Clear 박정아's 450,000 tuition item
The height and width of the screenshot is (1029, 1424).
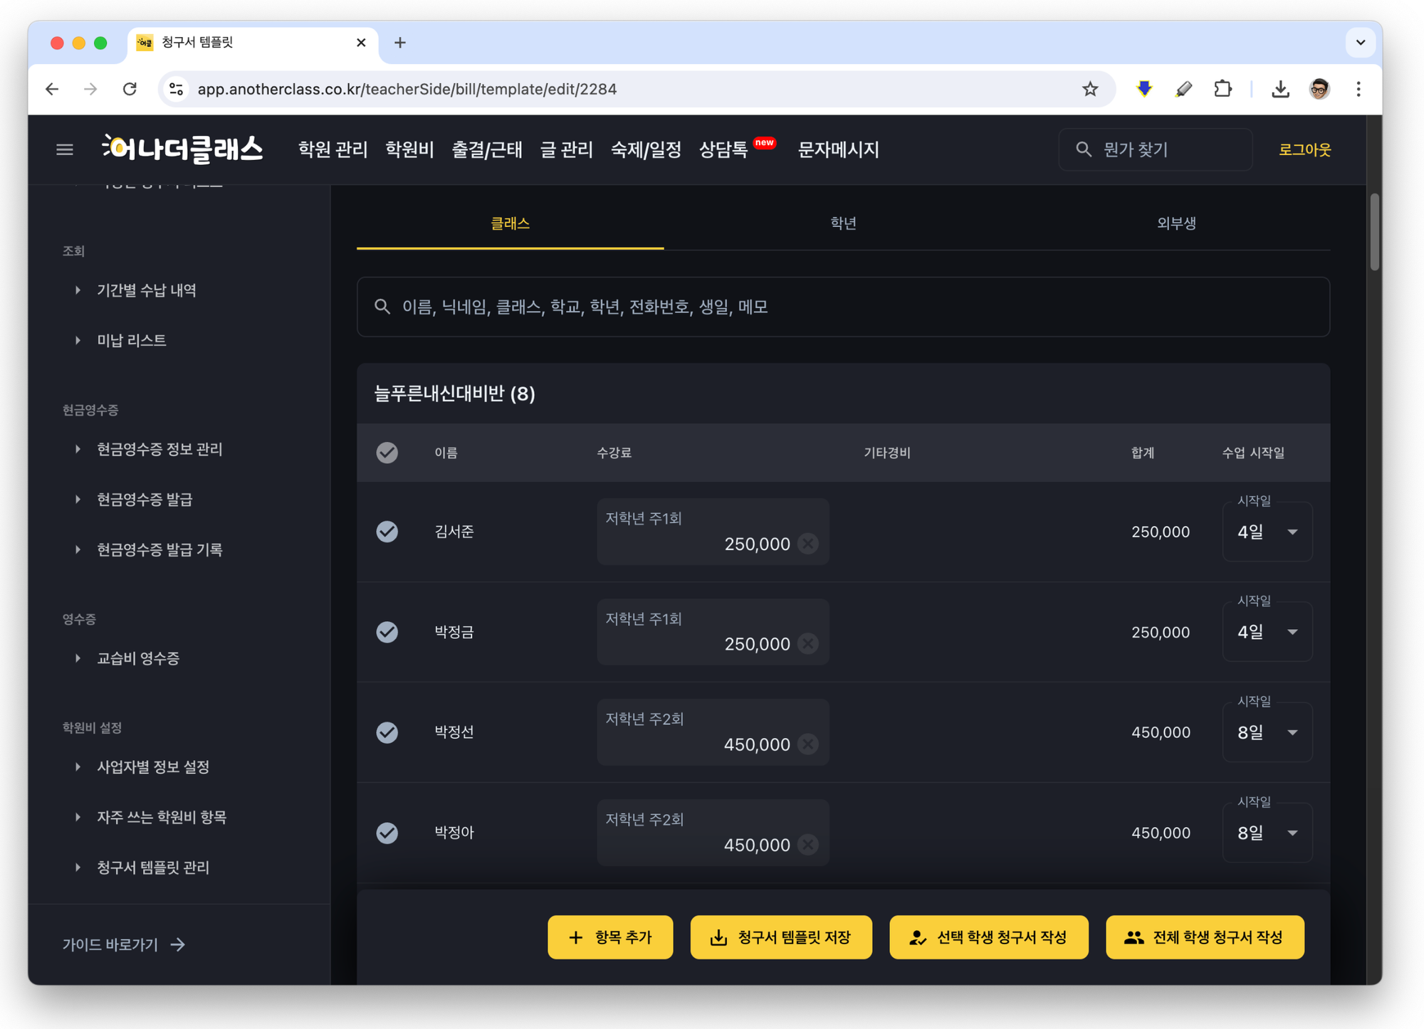[x=807, y=845]
